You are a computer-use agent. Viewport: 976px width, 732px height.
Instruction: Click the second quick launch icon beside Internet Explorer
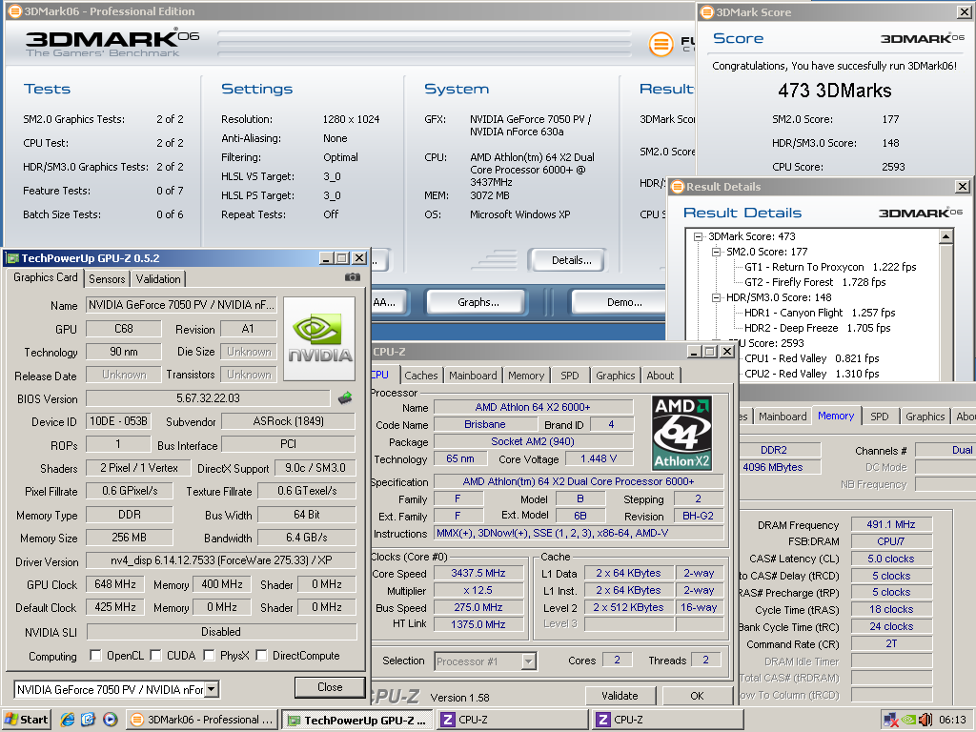coord(89,720)
